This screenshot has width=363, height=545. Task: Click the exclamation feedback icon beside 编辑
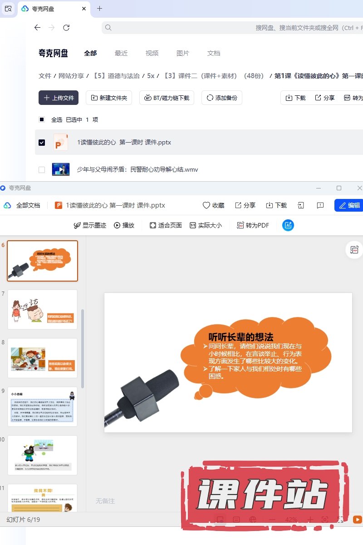(320, 205)
